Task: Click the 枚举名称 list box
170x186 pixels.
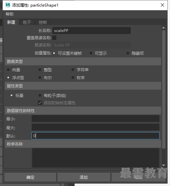Action: (96, 158)
